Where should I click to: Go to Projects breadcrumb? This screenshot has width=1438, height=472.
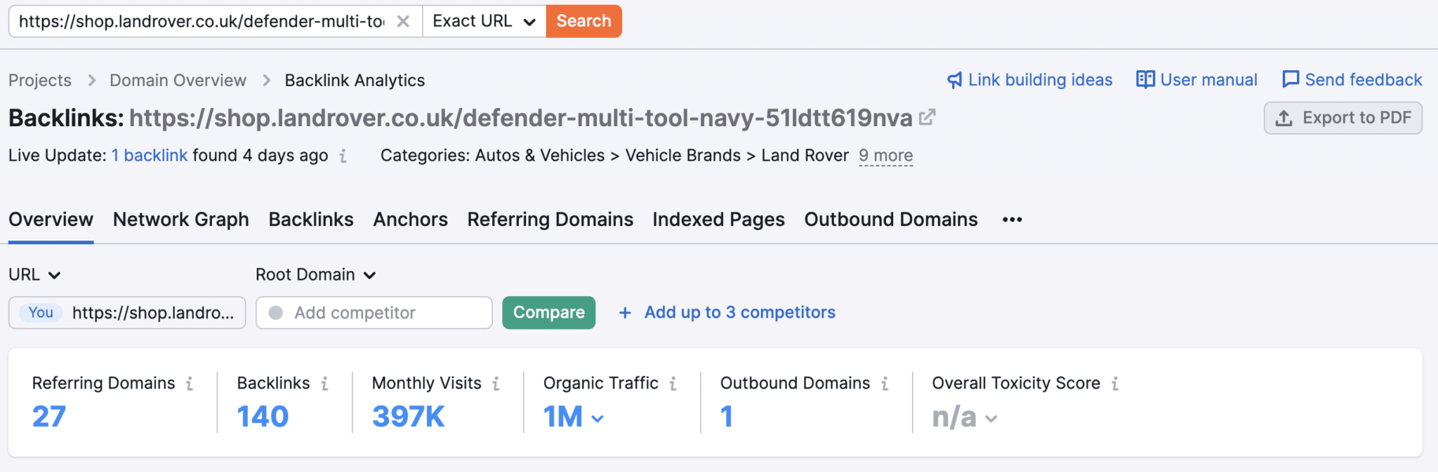coord(40,80)
